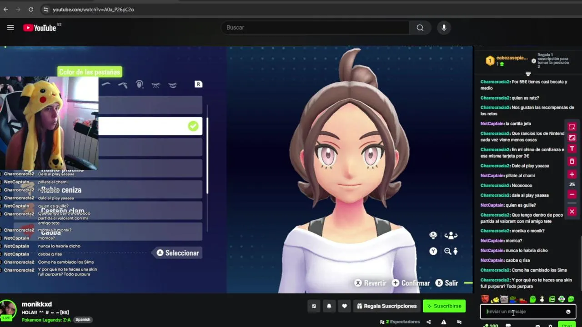Click the in-game zoom Y magnifier icon

448,251
